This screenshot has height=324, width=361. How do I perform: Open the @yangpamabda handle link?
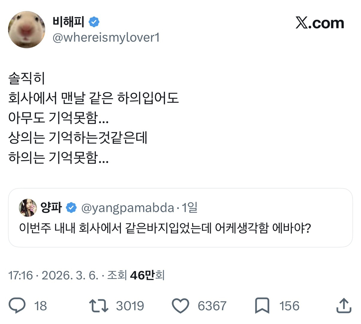[128, 208]
